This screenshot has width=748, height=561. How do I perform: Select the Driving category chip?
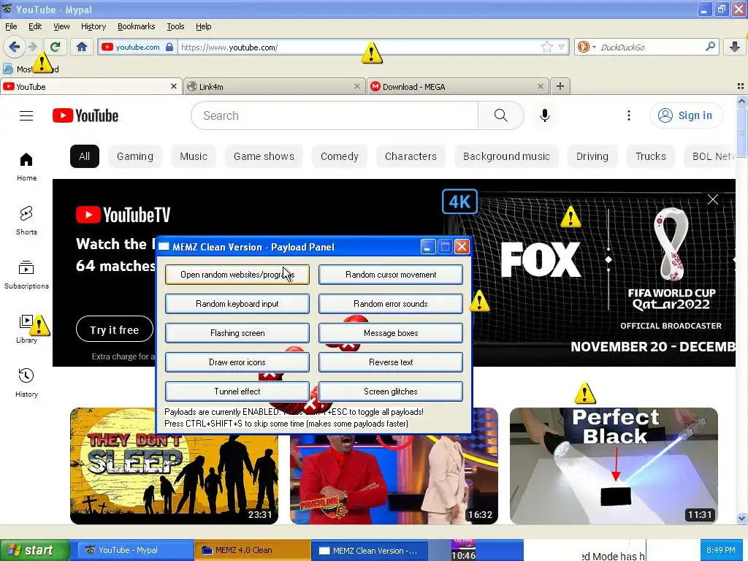click(x=592, y=156)
